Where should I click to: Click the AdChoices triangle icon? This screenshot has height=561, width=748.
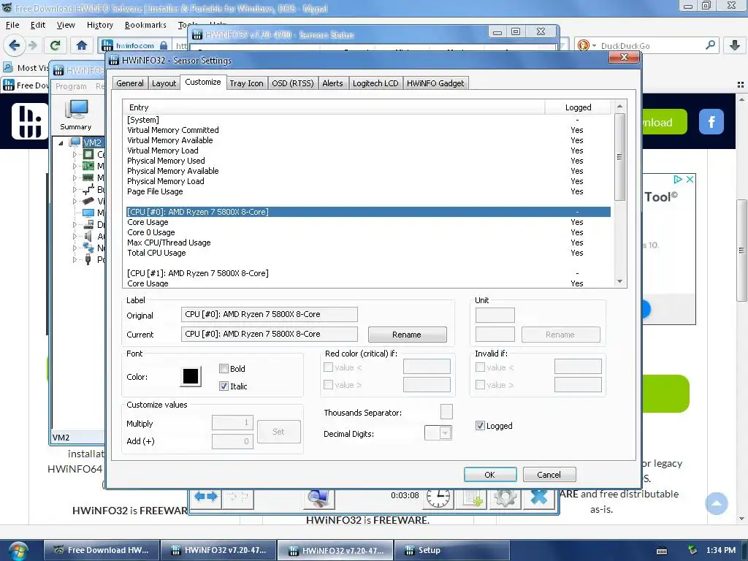tap(677, 180)
